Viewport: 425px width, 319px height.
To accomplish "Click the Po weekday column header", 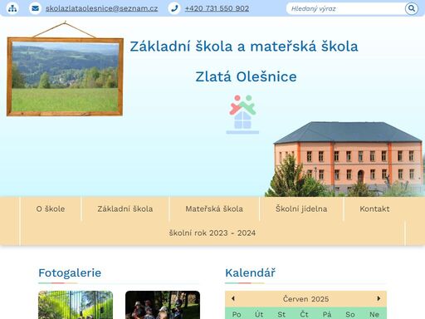I will [237, 314].
